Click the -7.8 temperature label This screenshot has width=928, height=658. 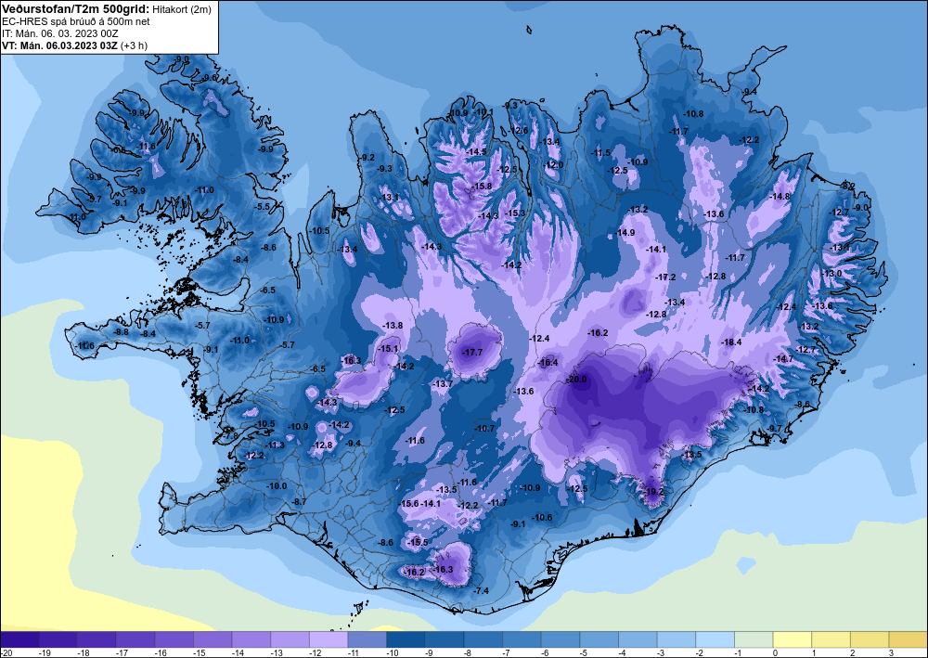pos(231,435)
